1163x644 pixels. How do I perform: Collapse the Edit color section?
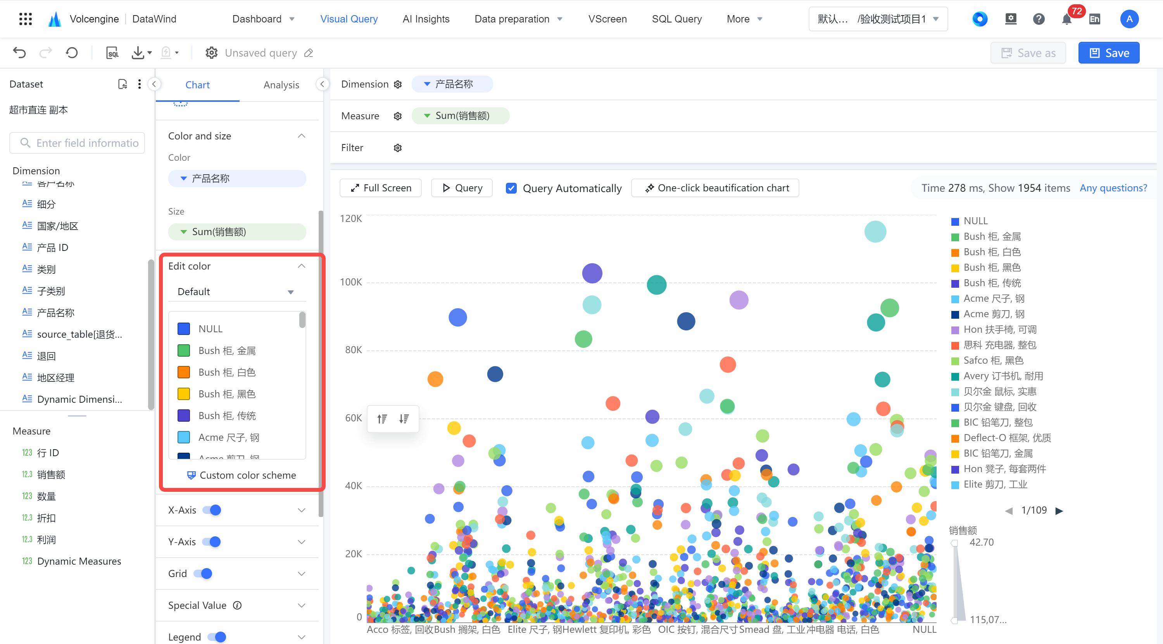(x=302, y=266)
